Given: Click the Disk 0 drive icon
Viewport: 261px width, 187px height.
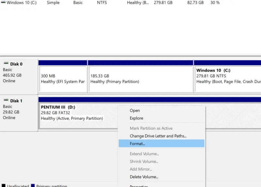Looking at the screenshot, I should coord(6,63).
